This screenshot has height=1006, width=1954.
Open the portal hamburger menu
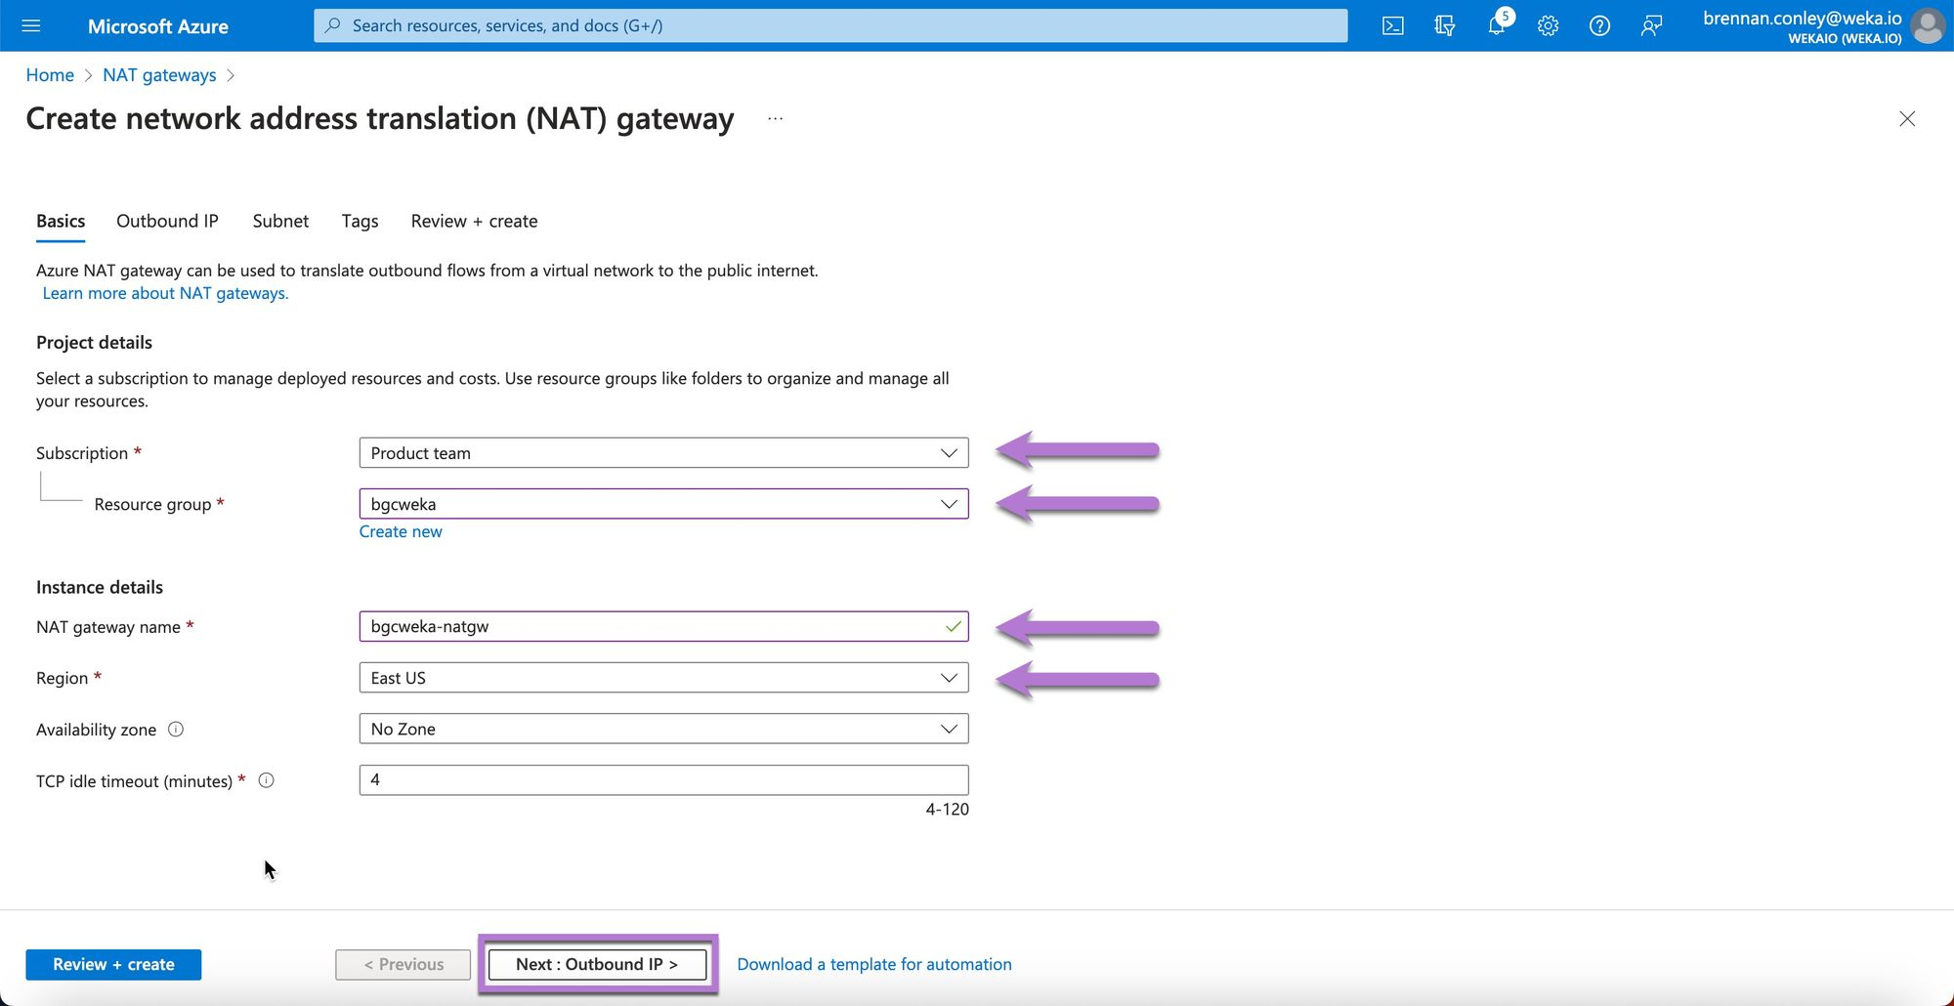pyautogui.click(x=31, y=25)
